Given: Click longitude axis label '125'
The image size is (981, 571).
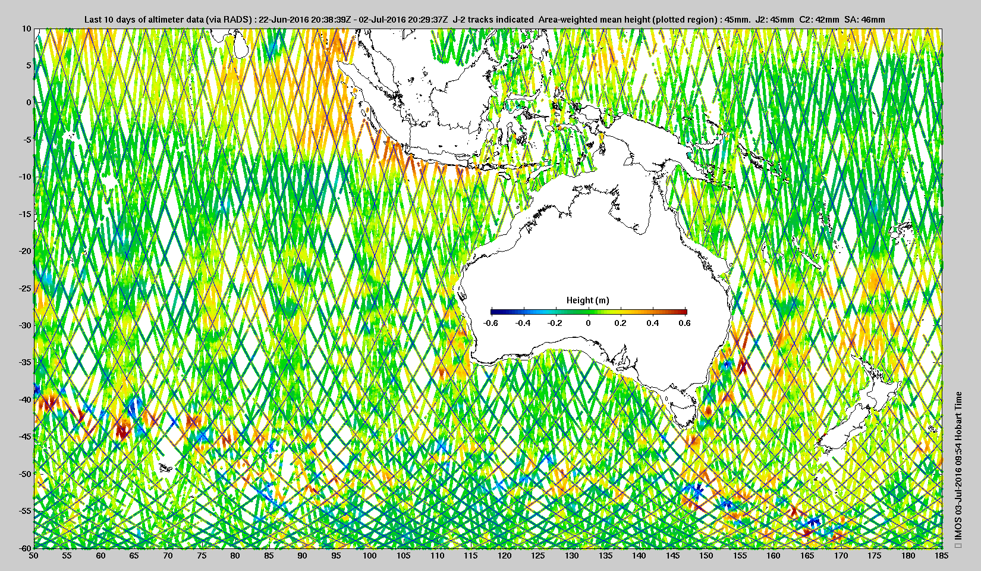Looking at the screenshot, I should 538,556.
